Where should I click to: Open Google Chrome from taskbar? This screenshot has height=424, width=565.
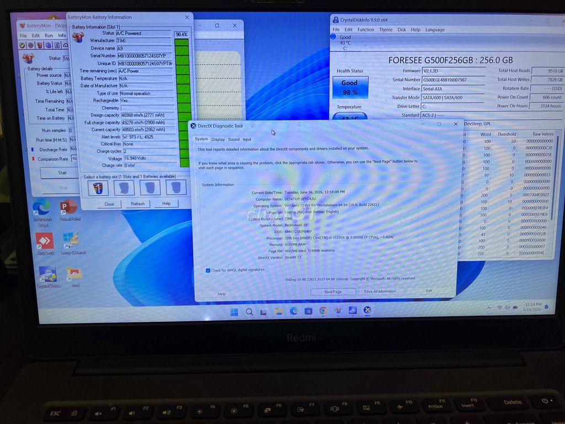click(323, 311)
